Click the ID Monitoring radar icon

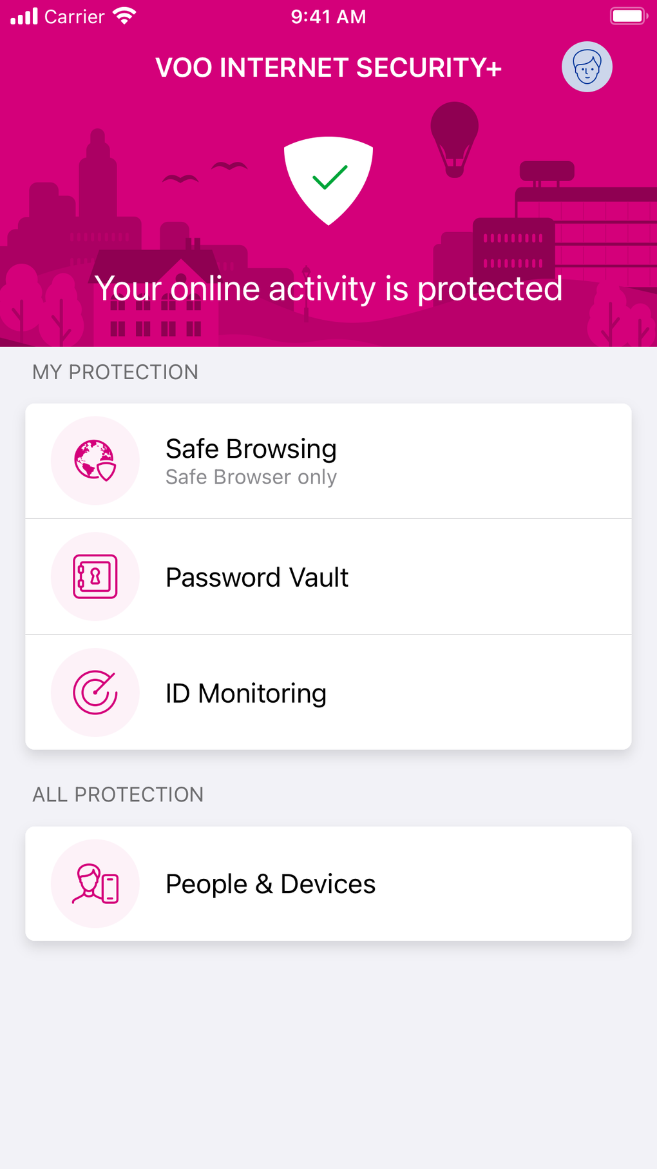(95, 693)
